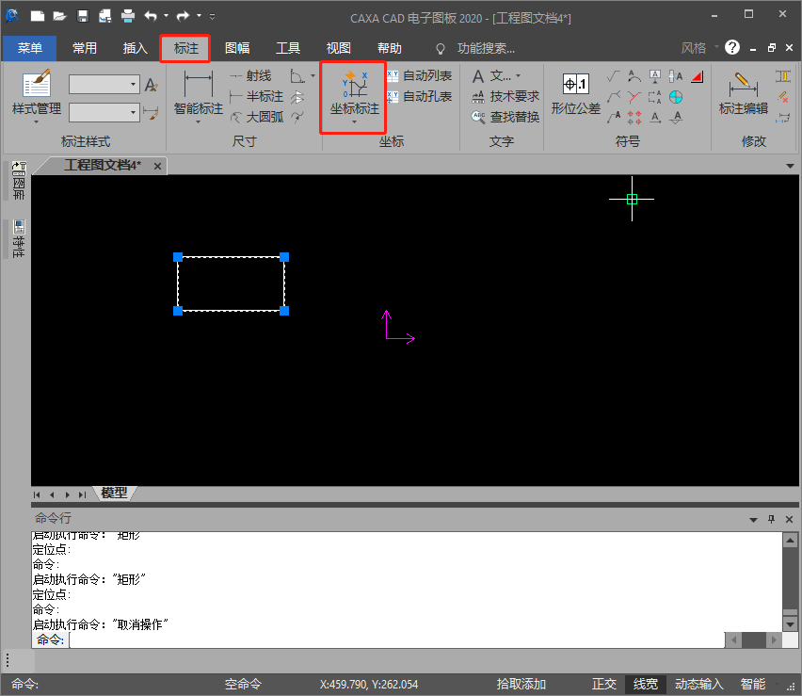Click the surface roughness checkmark symbol icon
This screenshot has height=696, width=802.
[613, 77]
